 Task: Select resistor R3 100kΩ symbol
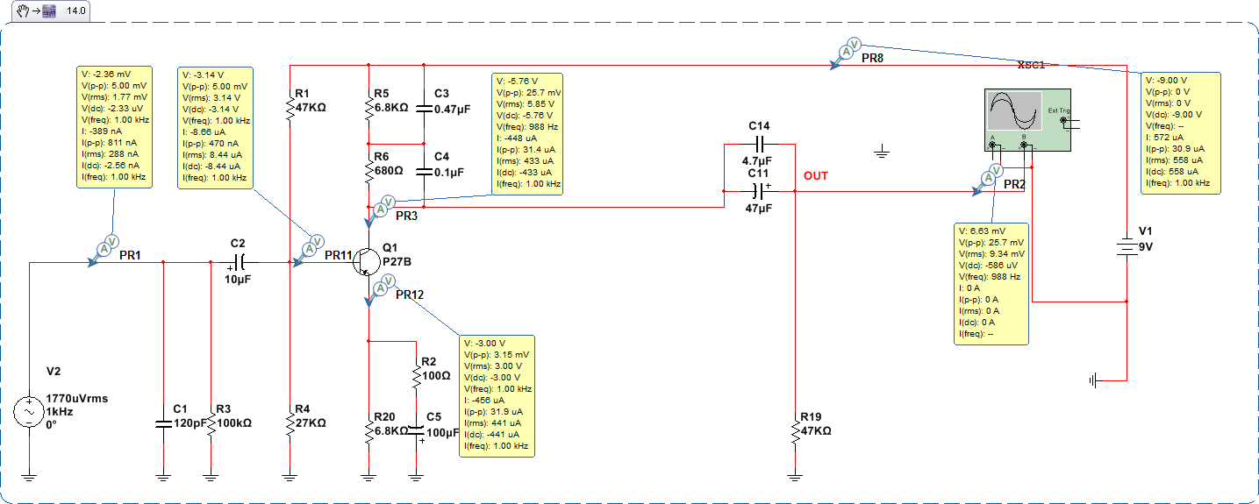211,424
